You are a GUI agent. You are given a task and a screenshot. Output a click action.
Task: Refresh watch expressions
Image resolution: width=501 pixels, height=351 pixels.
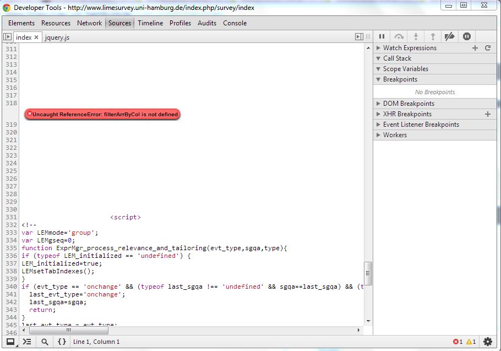pyautogui.click(x=487, y=48)
